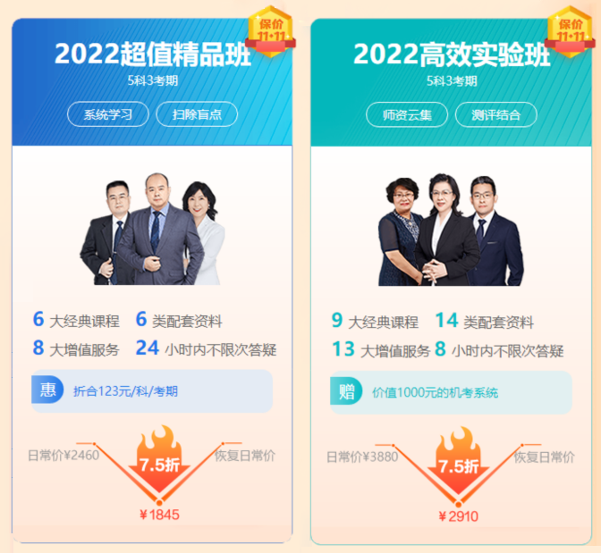This screenshot has width=601, height=553.
Task: Click the 7.5折 flame icon on right card
Action: [x=459, y=461]
